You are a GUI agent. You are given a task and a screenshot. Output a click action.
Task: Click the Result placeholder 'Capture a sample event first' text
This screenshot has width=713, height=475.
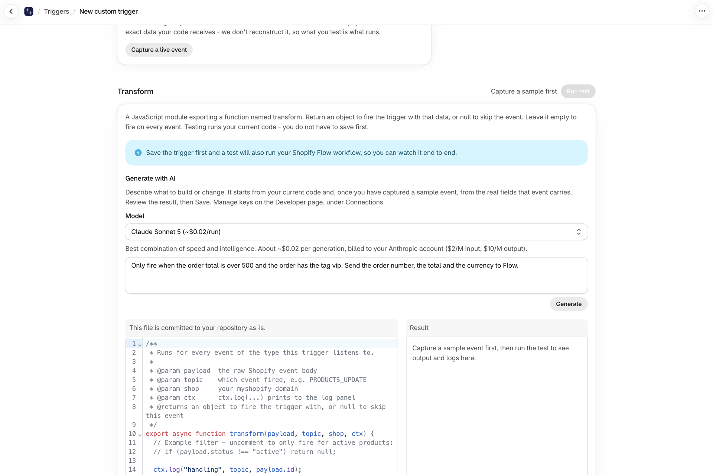490,353
